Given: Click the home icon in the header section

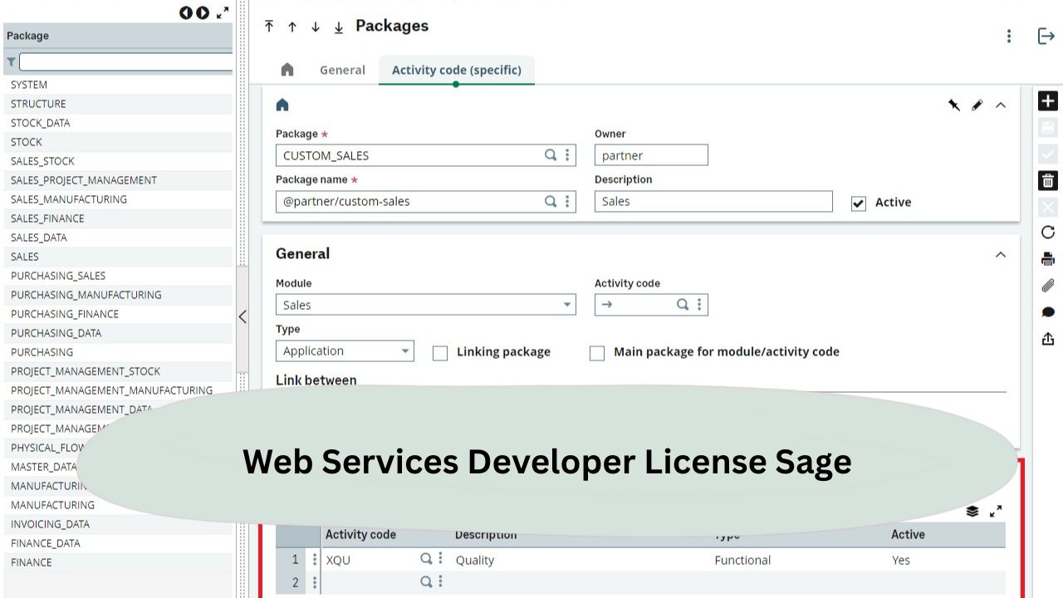Looking at the screenshot, I should 282,105.
